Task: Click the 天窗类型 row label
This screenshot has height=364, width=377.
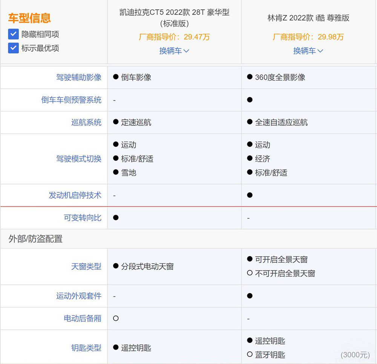Action: [86, 266]
